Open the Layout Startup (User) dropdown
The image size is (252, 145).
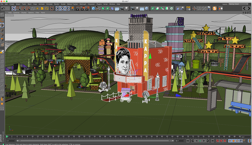click(x=238, y=4)
